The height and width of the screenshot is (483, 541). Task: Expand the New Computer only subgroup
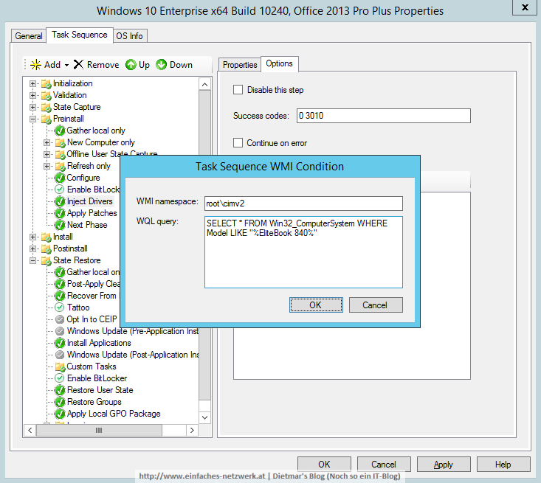(x=46, y=142)
